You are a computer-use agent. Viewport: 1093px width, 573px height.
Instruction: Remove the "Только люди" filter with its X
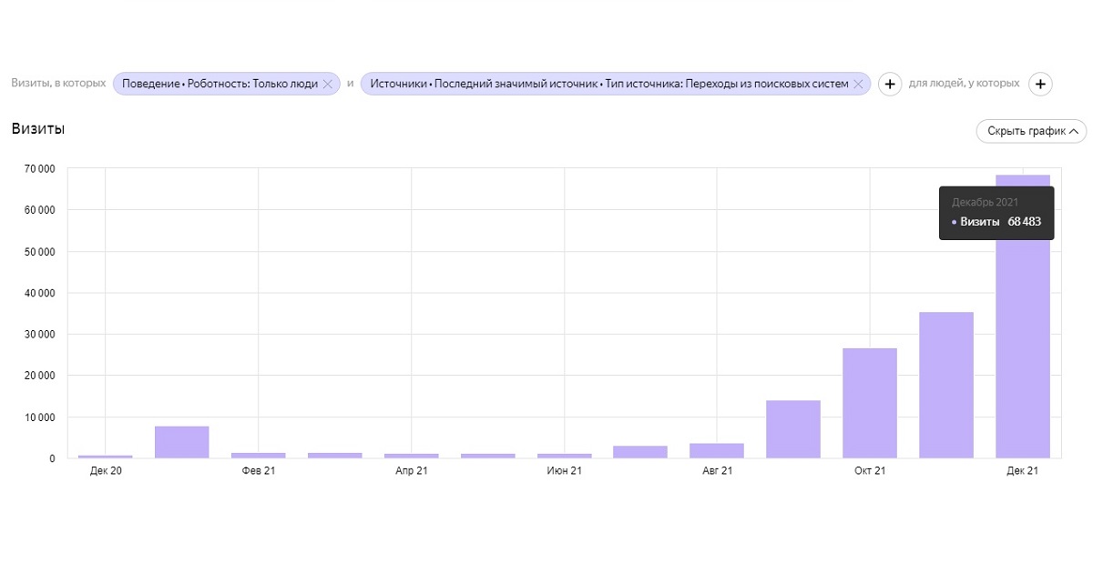point(328,84)
